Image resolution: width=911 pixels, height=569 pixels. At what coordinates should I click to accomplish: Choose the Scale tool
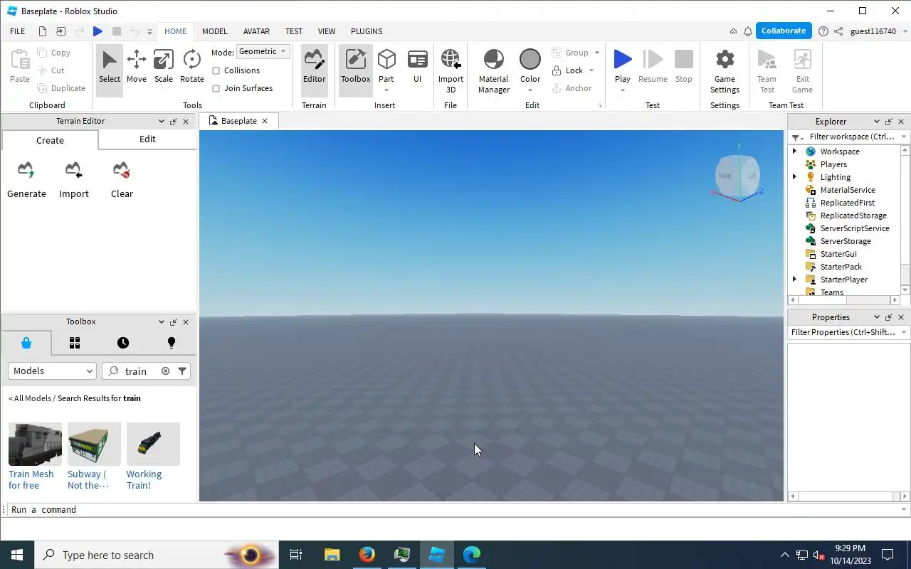[x=164, y=67]
